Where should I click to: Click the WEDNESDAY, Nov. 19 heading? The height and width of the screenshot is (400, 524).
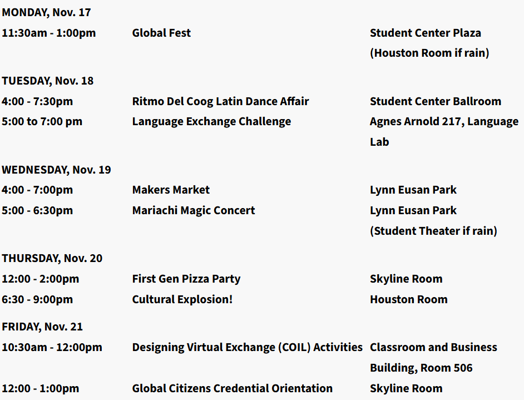(x=56, y=170)
